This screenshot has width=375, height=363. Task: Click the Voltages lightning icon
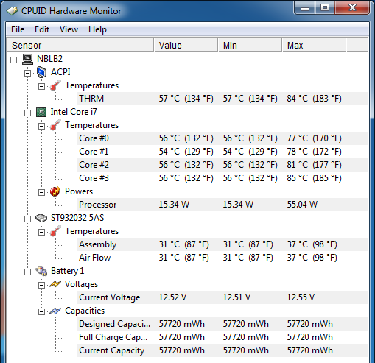click(x=55, y=284)
